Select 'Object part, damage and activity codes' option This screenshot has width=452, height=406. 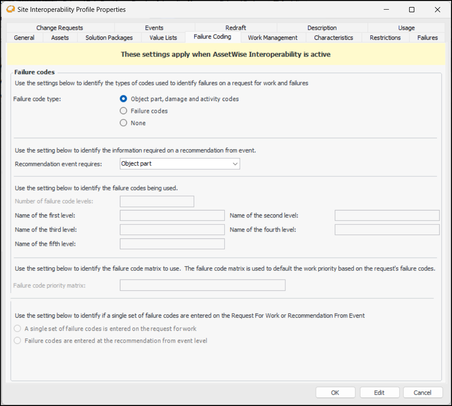[124, 99]
